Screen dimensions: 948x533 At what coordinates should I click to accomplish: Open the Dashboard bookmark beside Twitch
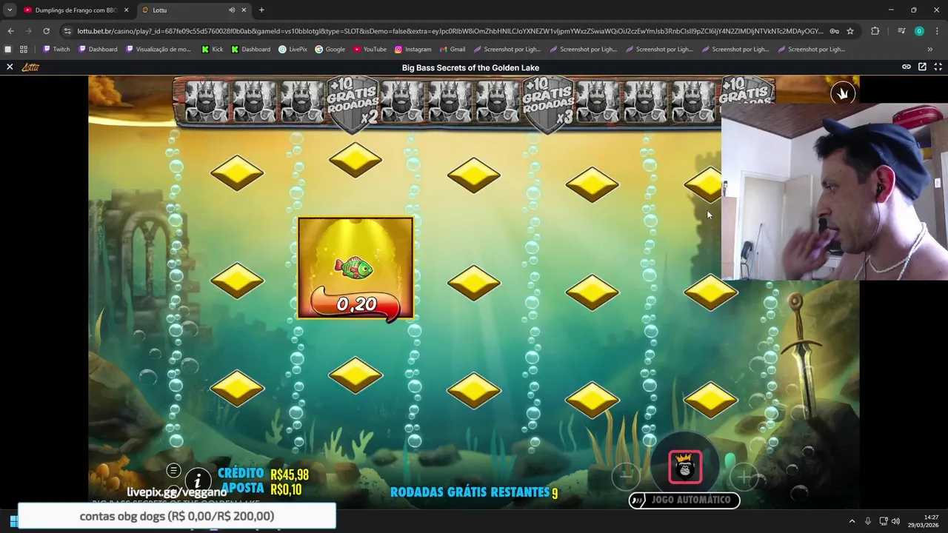98,49
